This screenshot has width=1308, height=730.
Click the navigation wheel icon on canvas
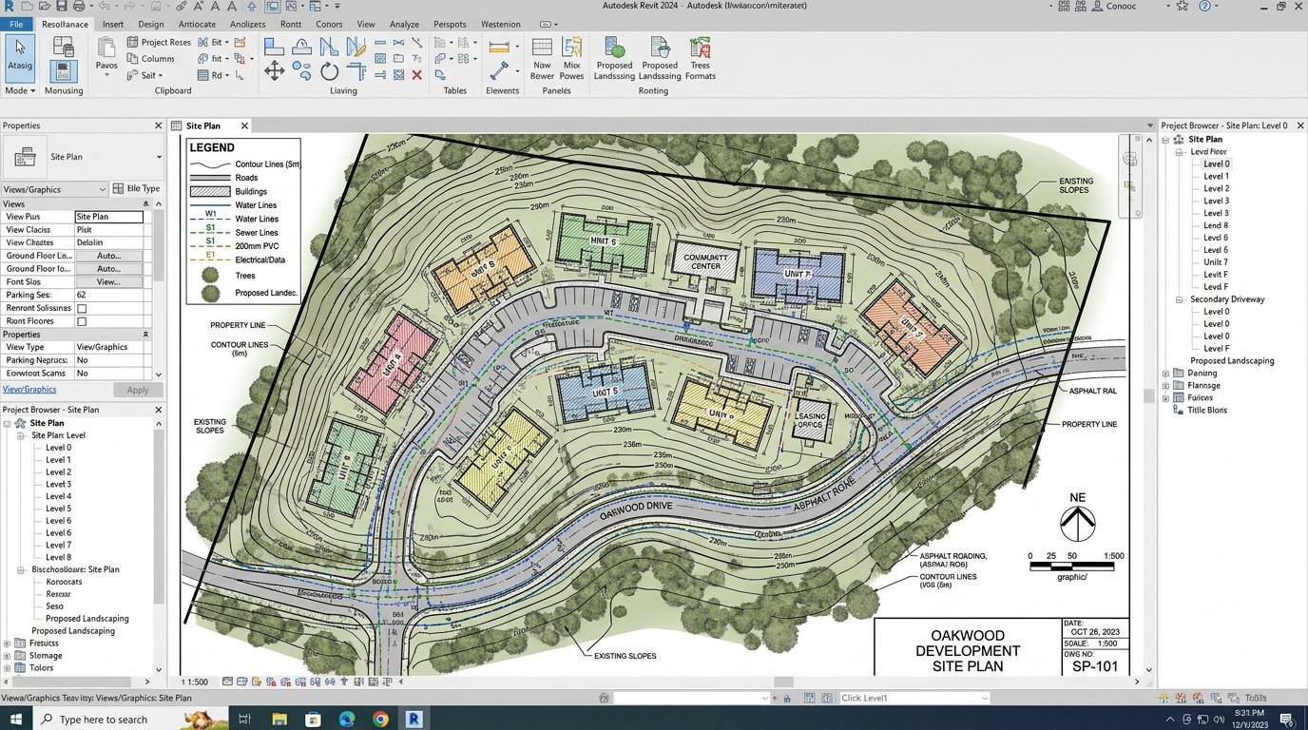pos(1130,160)
